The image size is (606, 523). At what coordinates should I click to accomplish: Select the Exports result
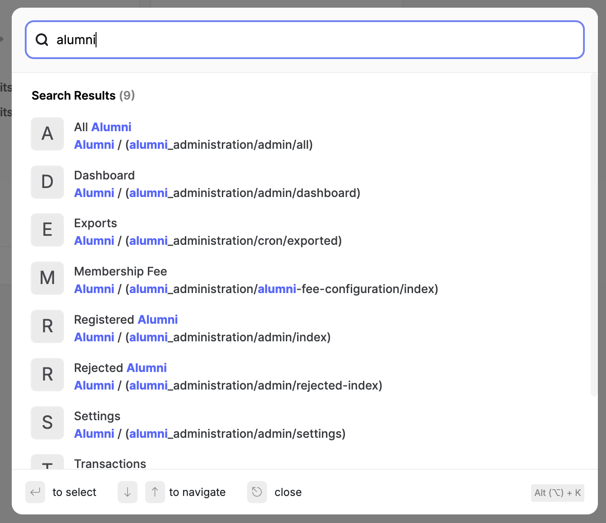(x=96, y=224)
